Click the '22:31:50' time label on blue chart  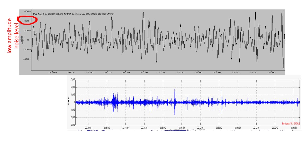(182, 128)
